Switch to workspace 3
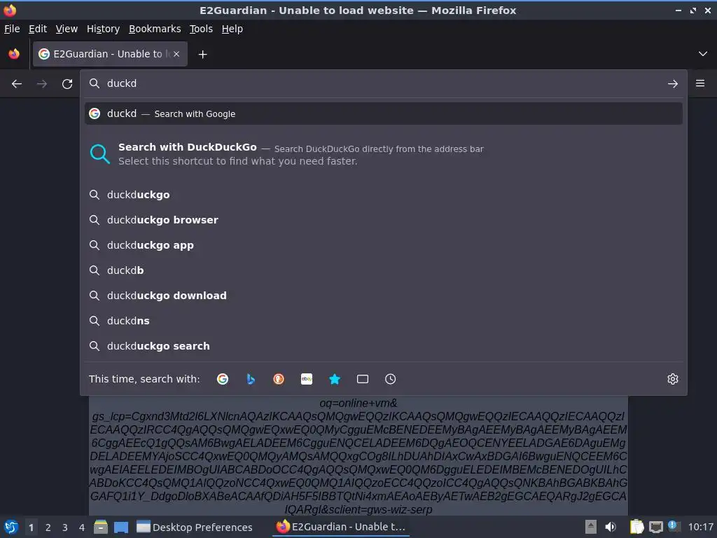 point(65,527)
